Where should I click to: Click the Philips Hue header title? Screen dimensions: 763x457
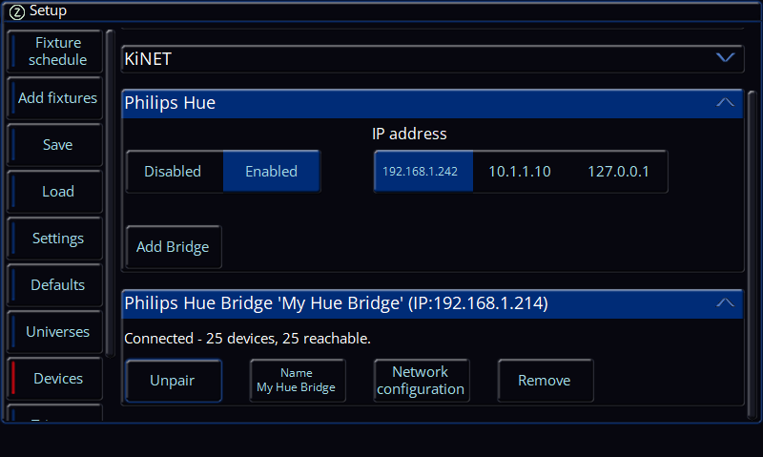[170, 103]
